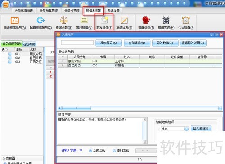This screenshot has height=164, width=225.
Task: Click the scheduled send date field
Action: 146,151
